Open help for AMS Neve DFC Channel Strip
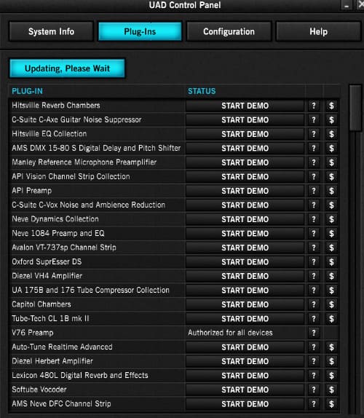Image resolution: width=364 pixels, height=418 pixels. coord(314,404)
